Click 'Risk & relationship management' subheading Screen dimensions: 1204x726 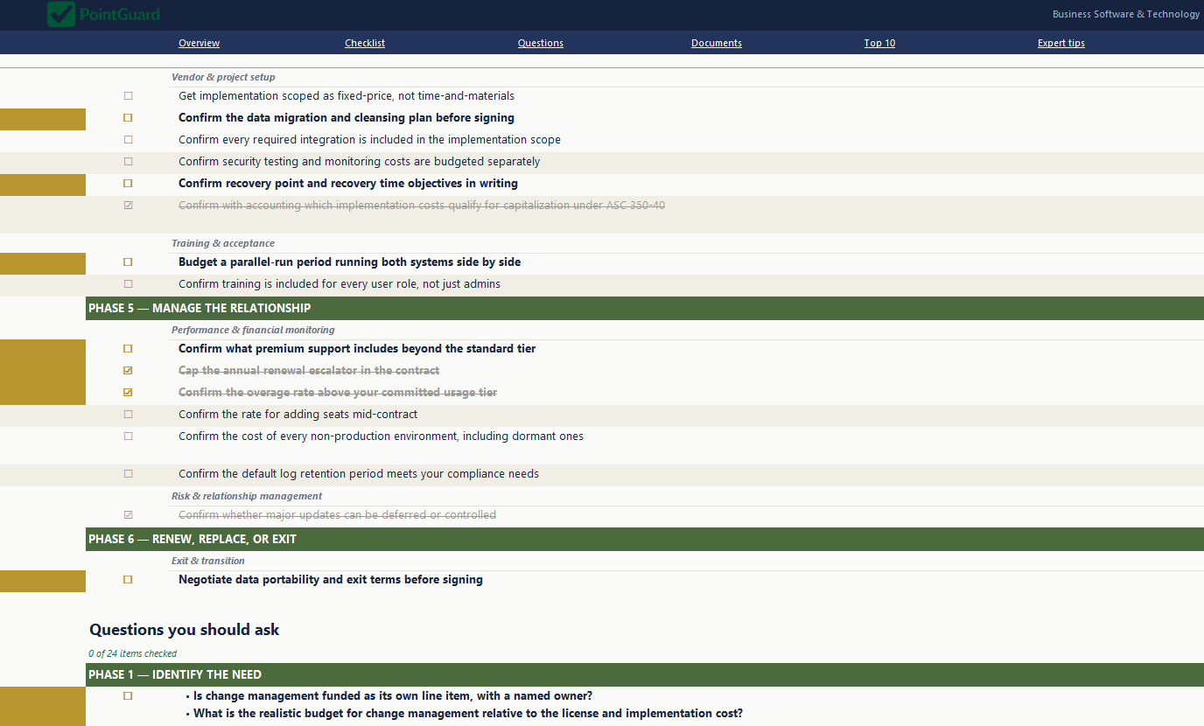point(247,496)
